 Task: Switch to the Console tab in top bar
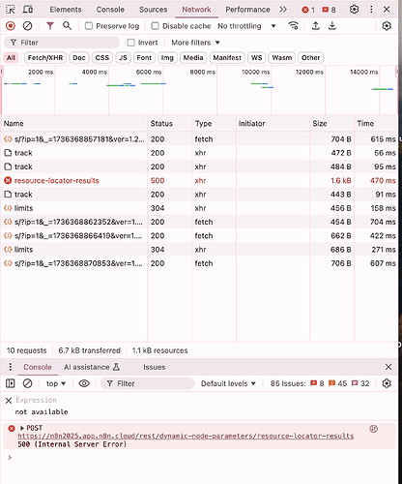click(110, 10)
